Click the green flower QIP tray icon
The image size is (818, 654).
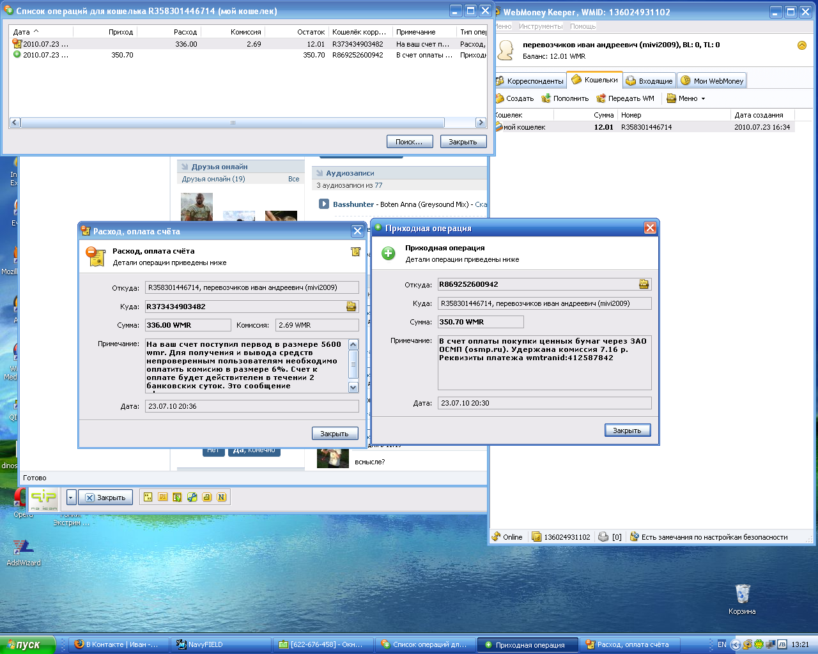tap(759, 644)
